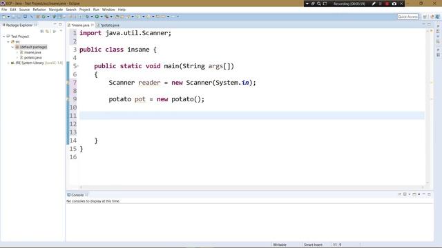Maximize the Package Explorer view
Screen dimensions: 442x248
[x=60, y=25]
